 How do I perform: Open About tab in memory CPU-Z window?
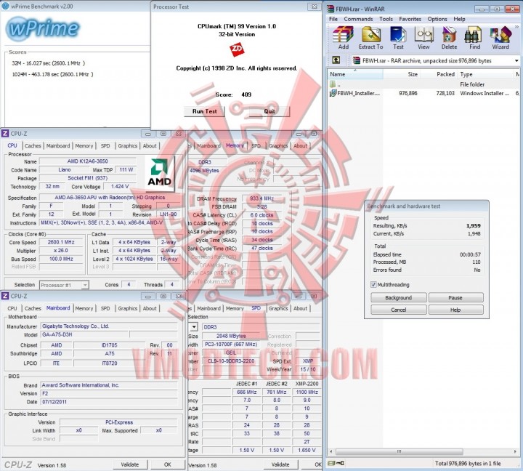pyautogui.click(x=300, y=146)
